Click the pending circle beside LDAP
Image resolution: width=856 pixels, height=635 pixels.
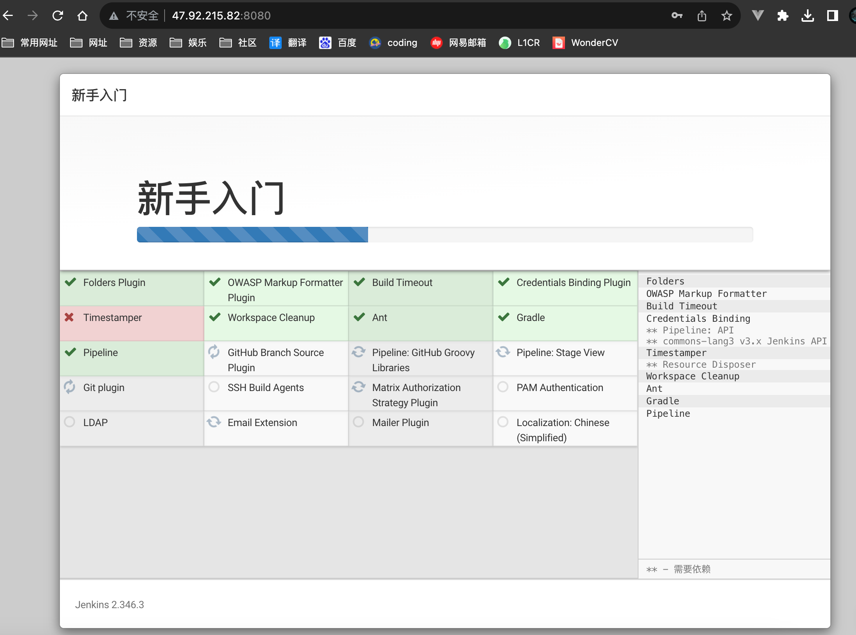click(x=69, y=422)
